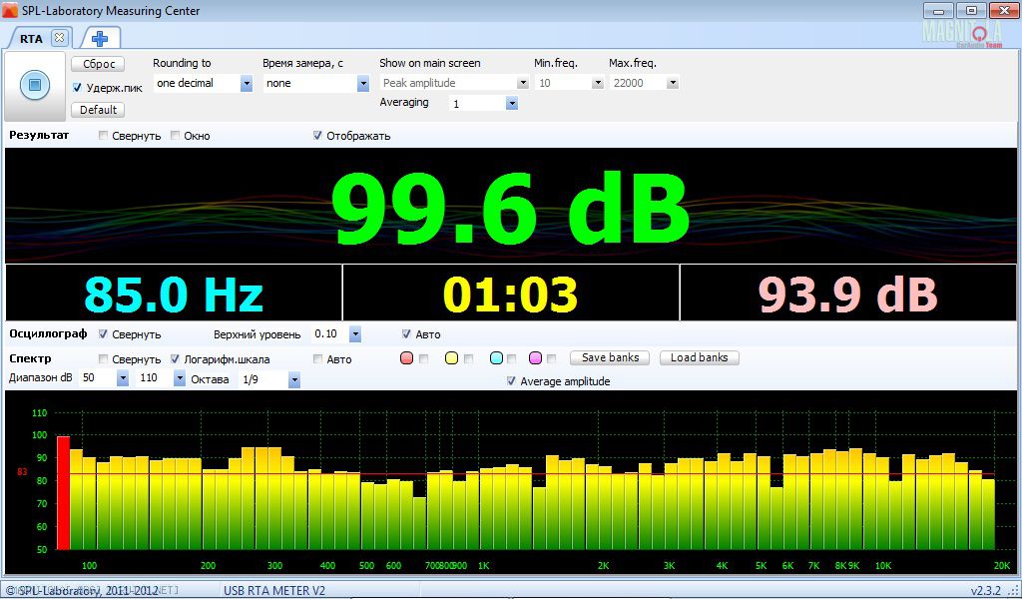
Task: Toggle Свернуть checkbox in Спектр section
Action: pos(103,359)
